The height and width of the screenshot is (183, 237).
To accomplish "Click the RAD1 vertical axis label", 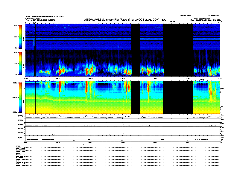I will click(24, 65).
